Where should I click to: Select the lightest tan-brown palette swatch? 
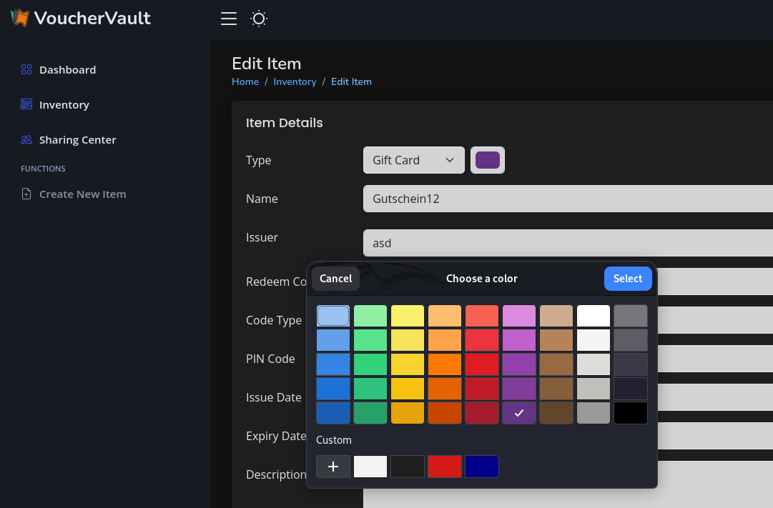coord(556,316)
